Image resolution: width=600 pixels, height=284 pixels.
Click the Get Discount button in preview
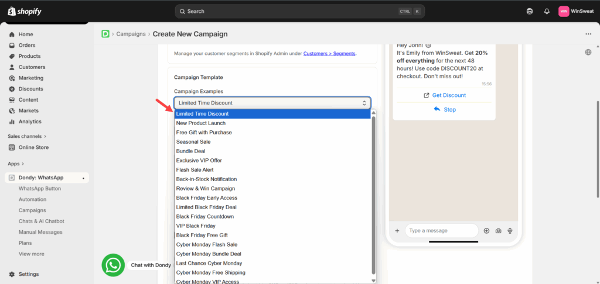click(x=444, y=95)
